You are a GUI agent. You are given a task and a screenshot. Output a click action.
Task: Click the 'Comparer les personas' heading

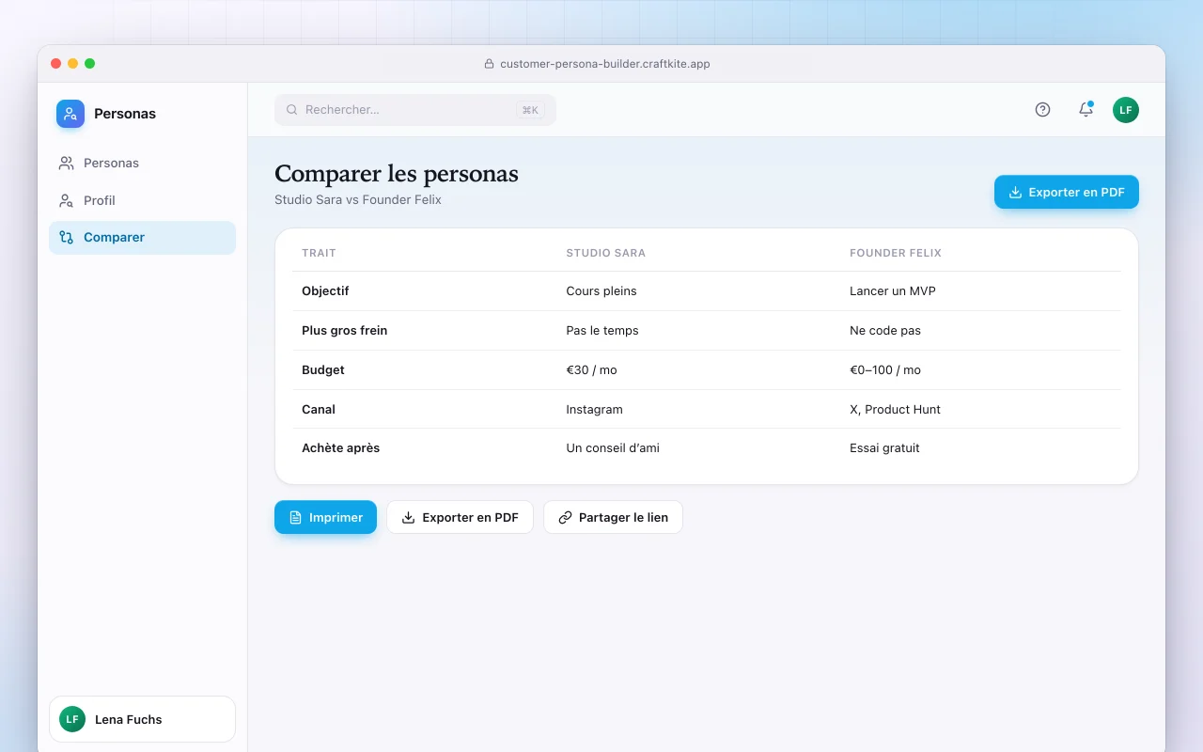tap(397, 174)
